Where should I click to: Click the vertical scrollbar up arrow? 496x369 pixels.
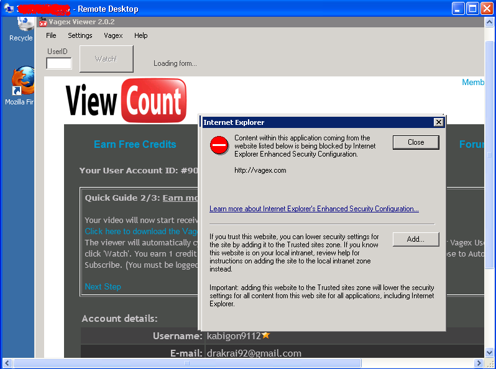click(x=489, y=22)
